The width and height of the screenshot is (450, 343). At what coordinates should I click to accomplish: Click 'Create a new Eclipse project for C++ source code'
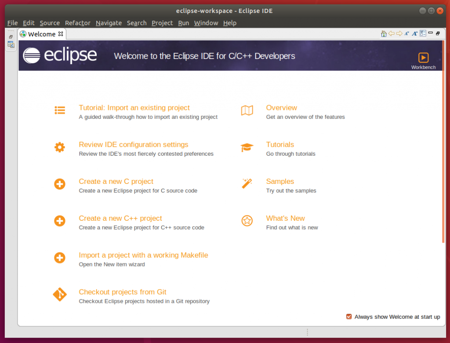click(142, 227)
